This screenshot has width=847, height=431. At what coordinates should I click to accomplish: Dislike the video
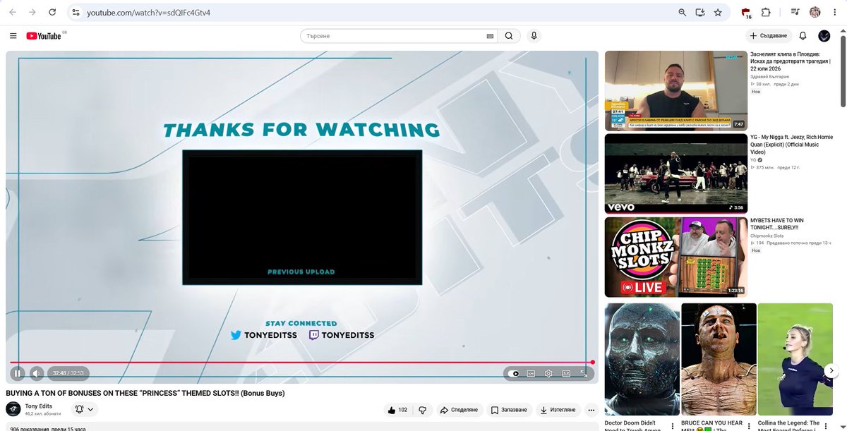click(423, 410)
